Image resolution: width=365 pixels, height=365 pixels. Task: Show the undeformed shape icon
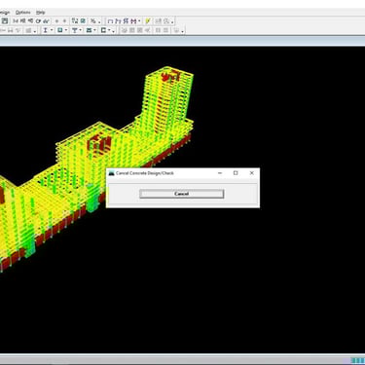[x=110, y=21]
